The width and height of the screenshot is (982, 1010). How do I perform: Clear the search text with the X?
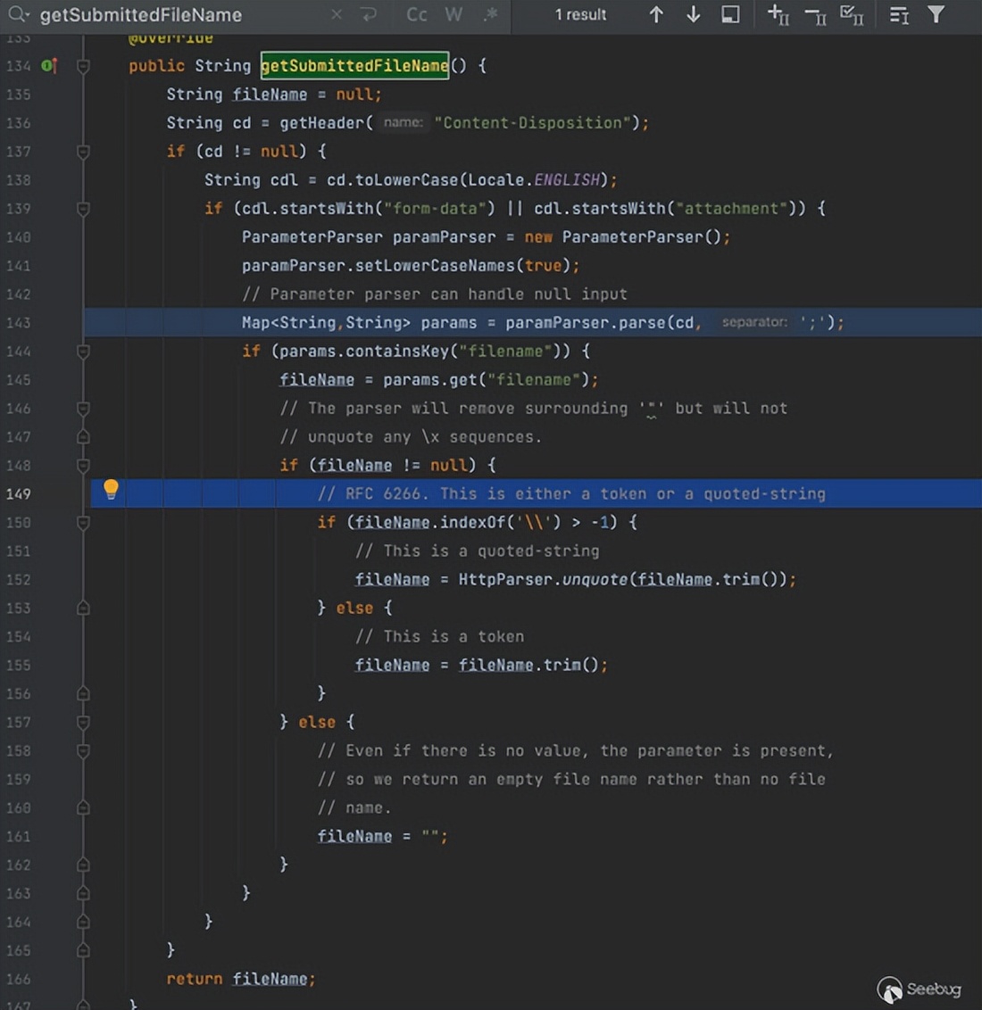[x=337, y=14]
